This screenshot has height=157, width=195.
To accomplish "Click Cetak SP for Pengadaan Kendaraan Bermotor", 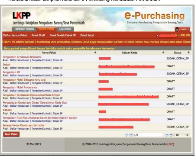I will [58, 60].
